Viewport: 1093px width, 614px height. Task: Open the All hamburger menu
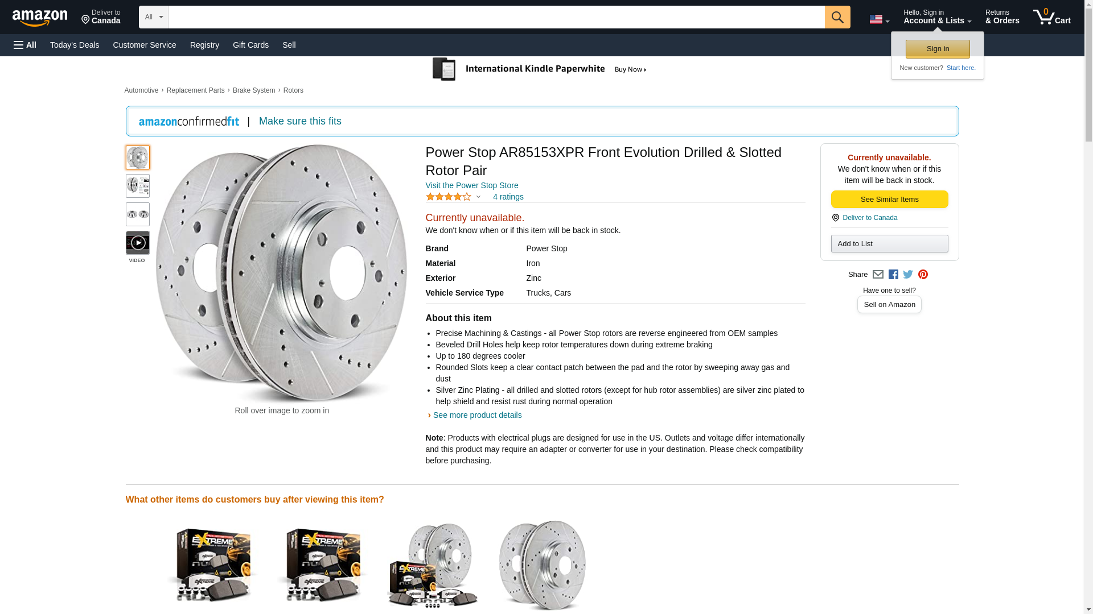25,45
